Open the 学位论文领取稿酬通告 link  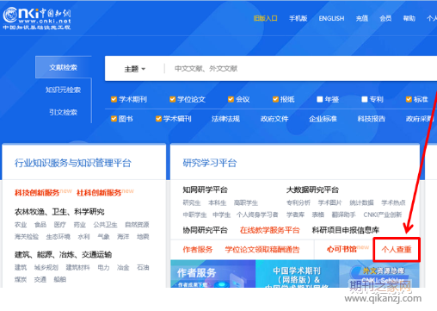pos(262,250)
